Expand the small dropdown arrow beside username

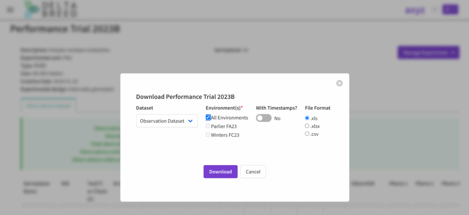[434, 9]
